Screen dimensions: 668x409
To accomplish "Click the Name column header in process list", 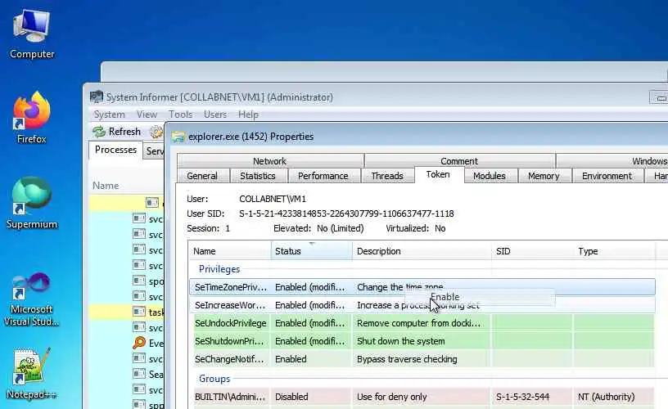I will click(x=106, y=186).
